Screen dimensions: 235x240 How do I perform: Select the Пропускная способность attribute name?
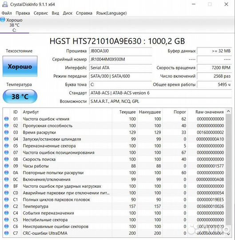click(x=48, y=126)
